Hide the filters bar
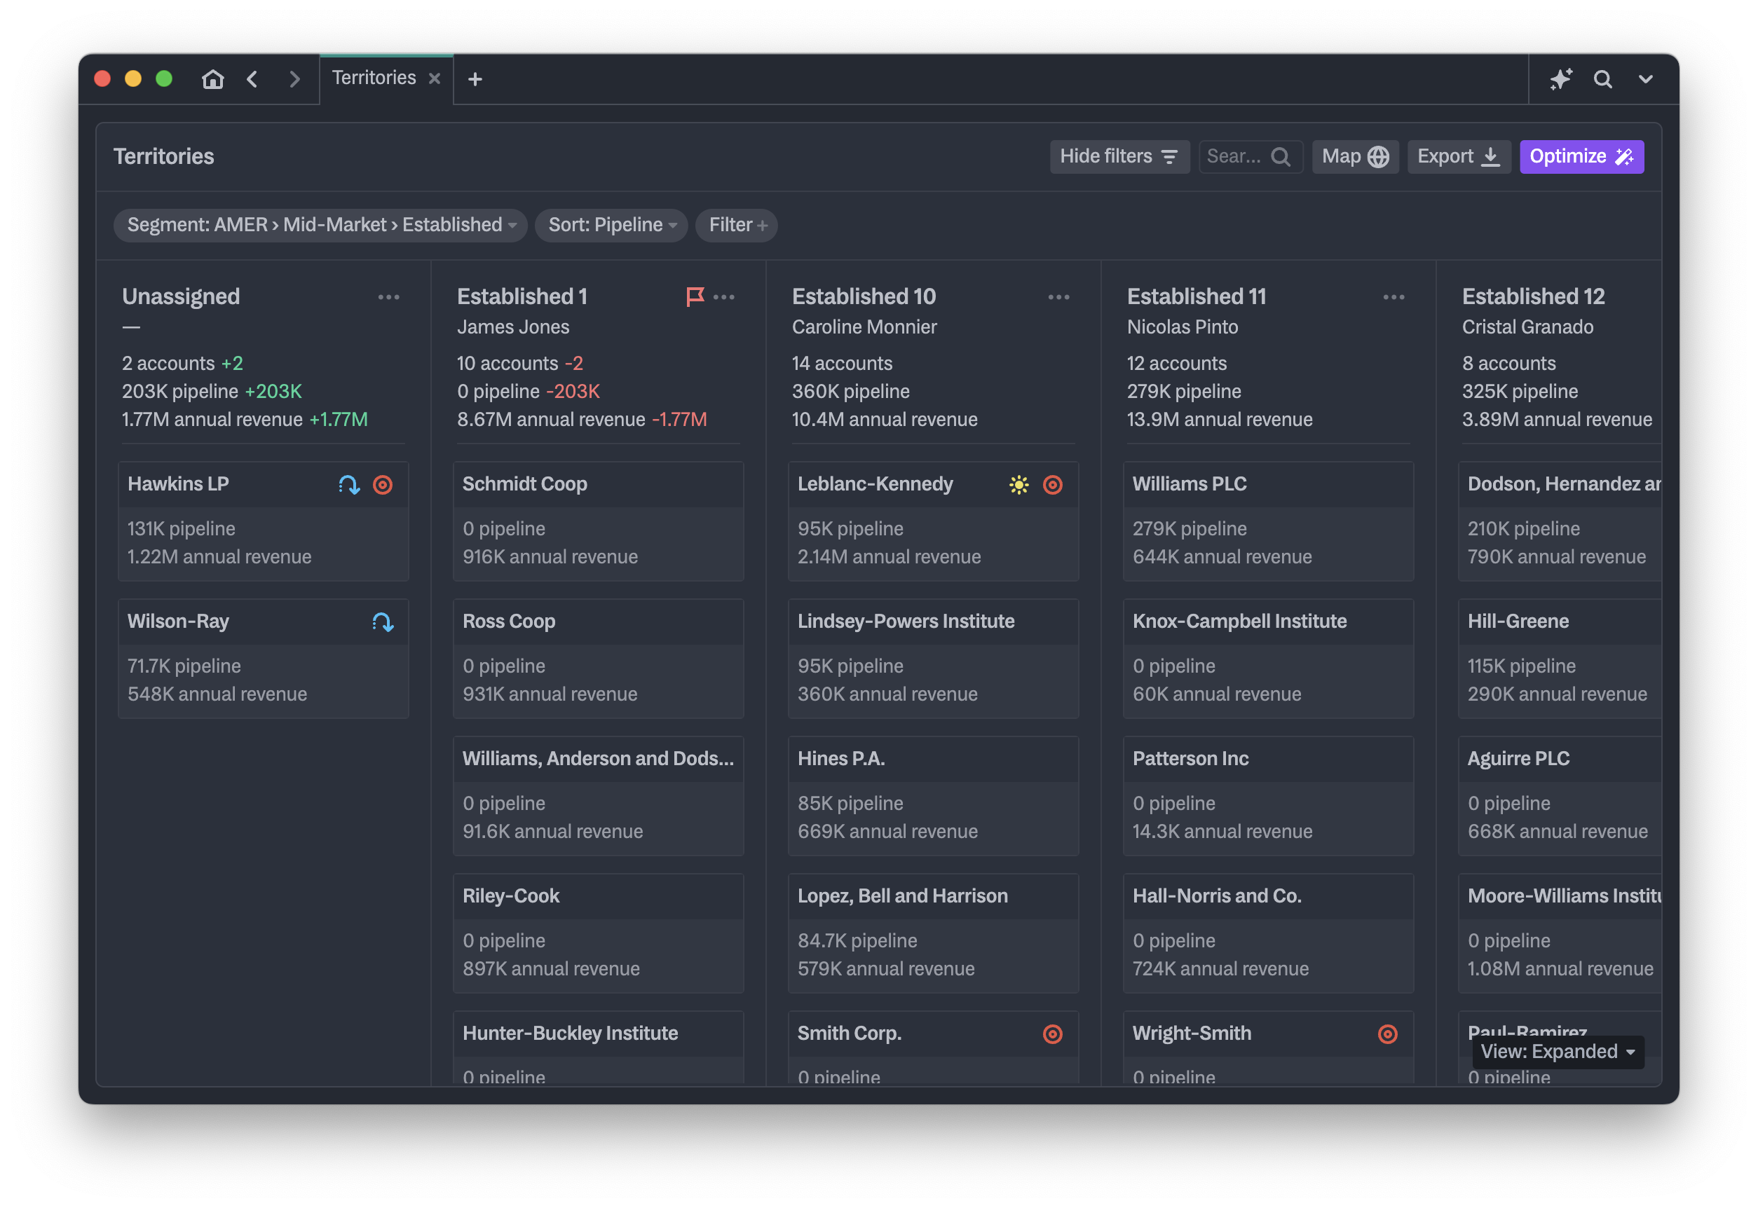1758x1208 pixels. (x=1119, y=157)
